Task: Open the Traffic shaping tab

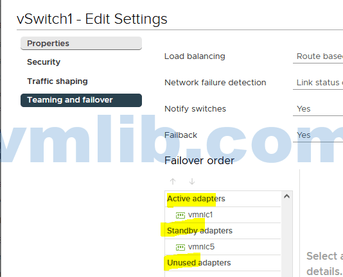Action: (57, 81)
